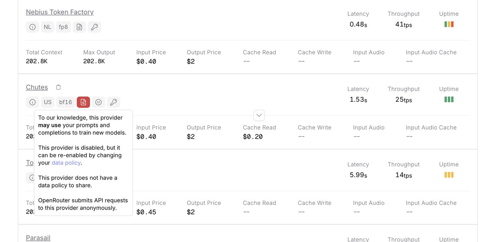Screen dimensions: 482x242
Task: Click the Nebius uptime indicator bars
Action: coord(449,24)
